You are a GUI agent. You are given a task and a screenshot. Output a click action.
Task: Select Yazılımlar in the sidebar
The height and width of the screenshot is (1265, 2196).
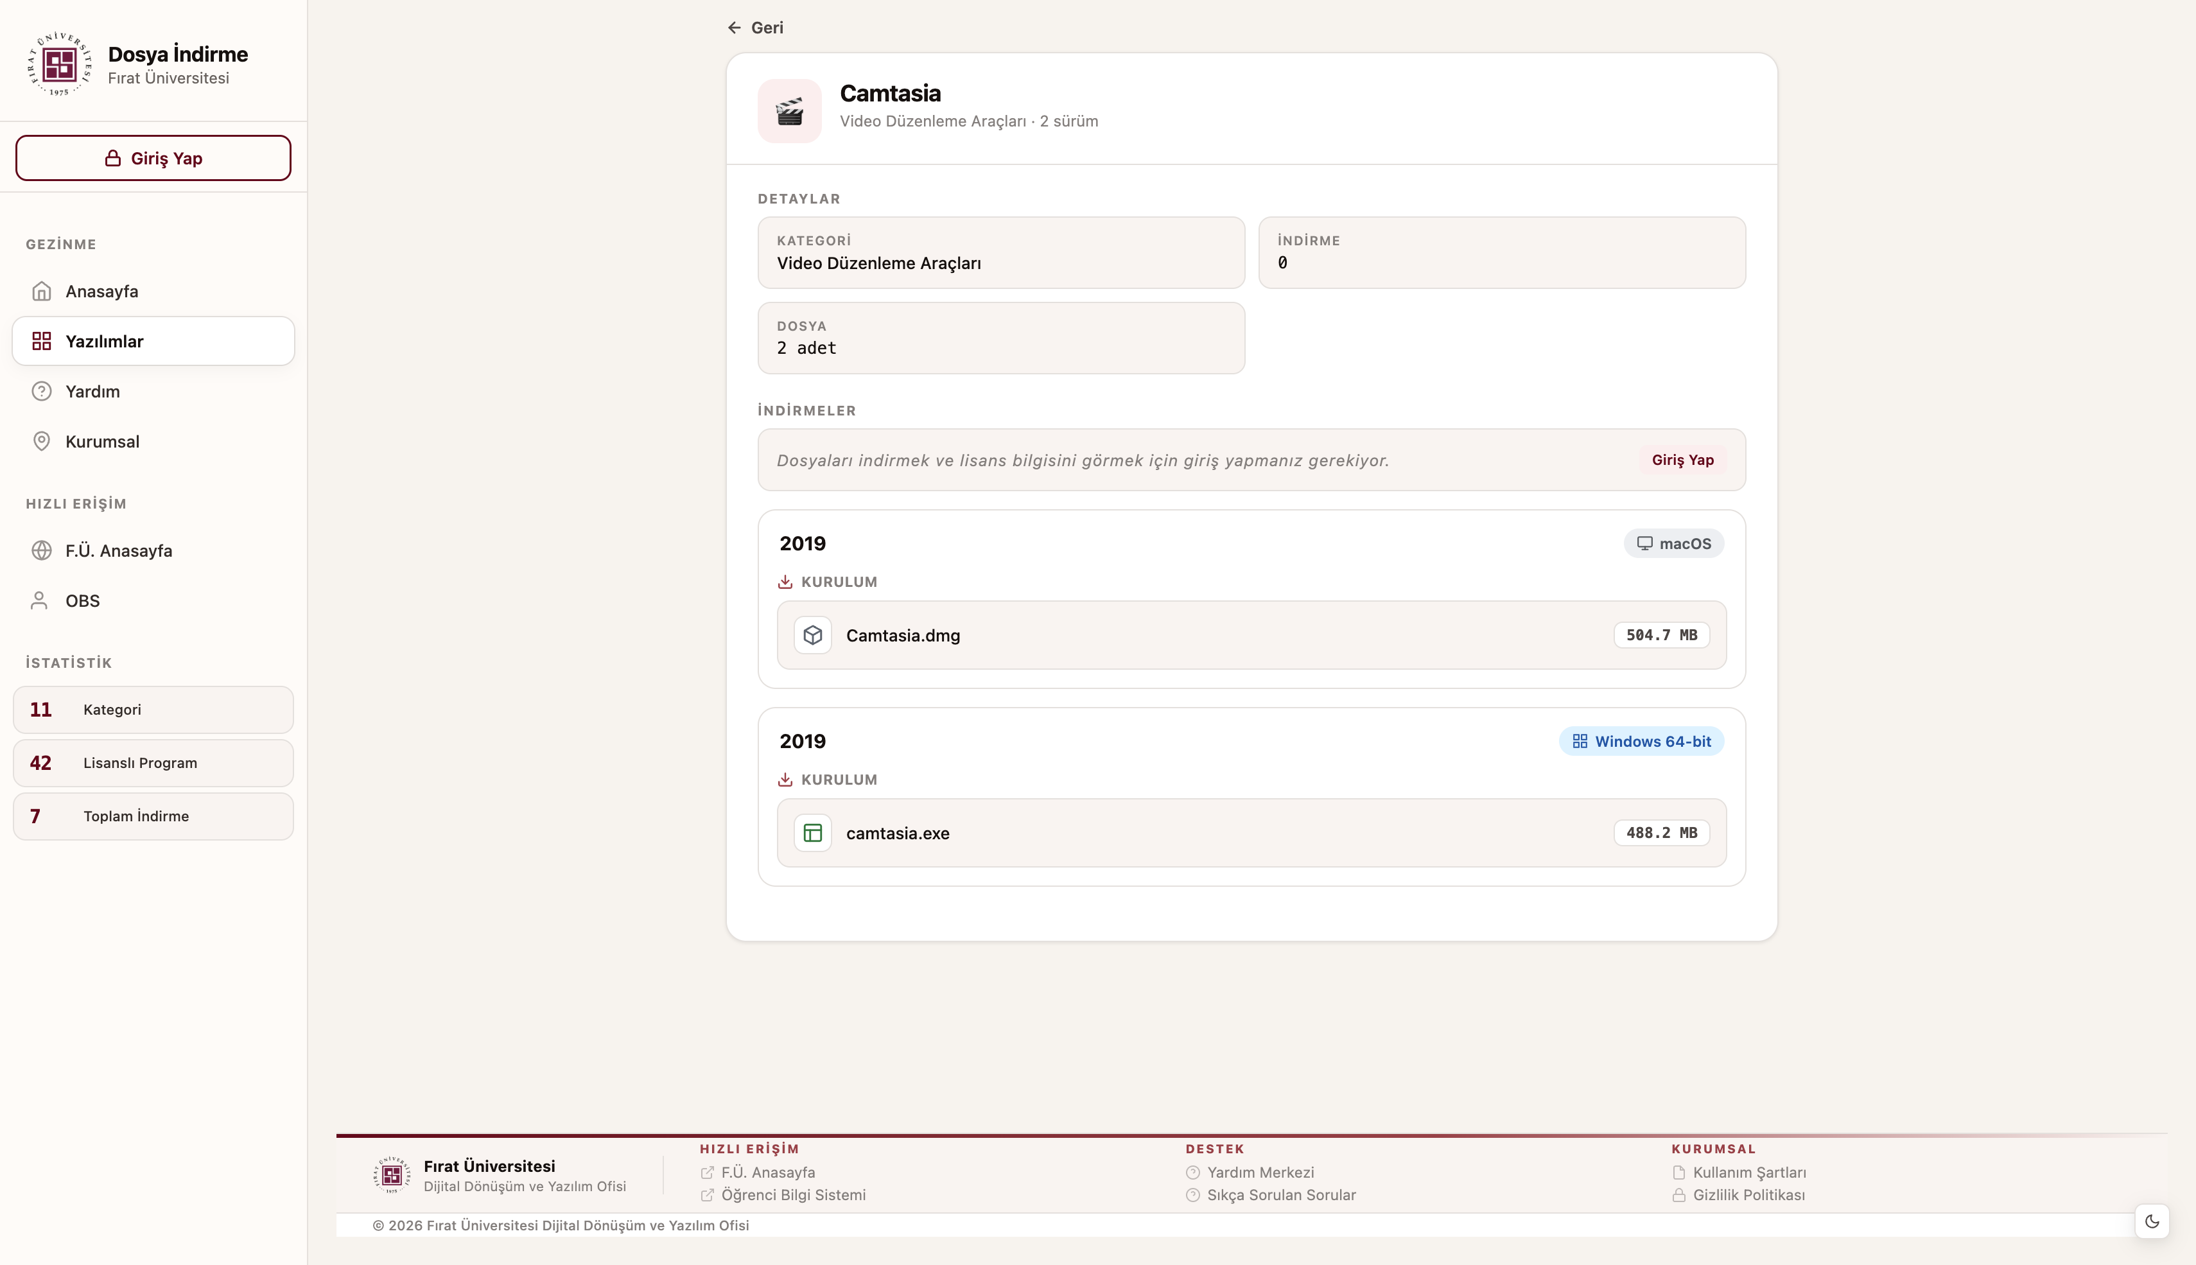coord(153,342)
